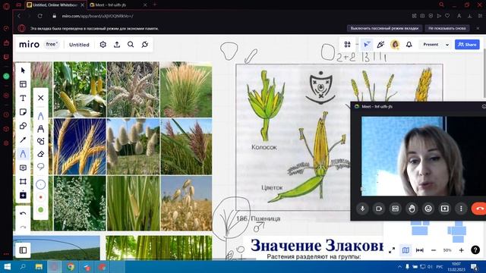Toggle collaborators' cursors visibility
This screenshot has height=273, width=486.
pos(366,45)
